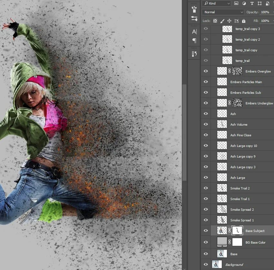Click the Background layer thumbnail
This screenshot has height=270, width=274.
tap(217, 264)
